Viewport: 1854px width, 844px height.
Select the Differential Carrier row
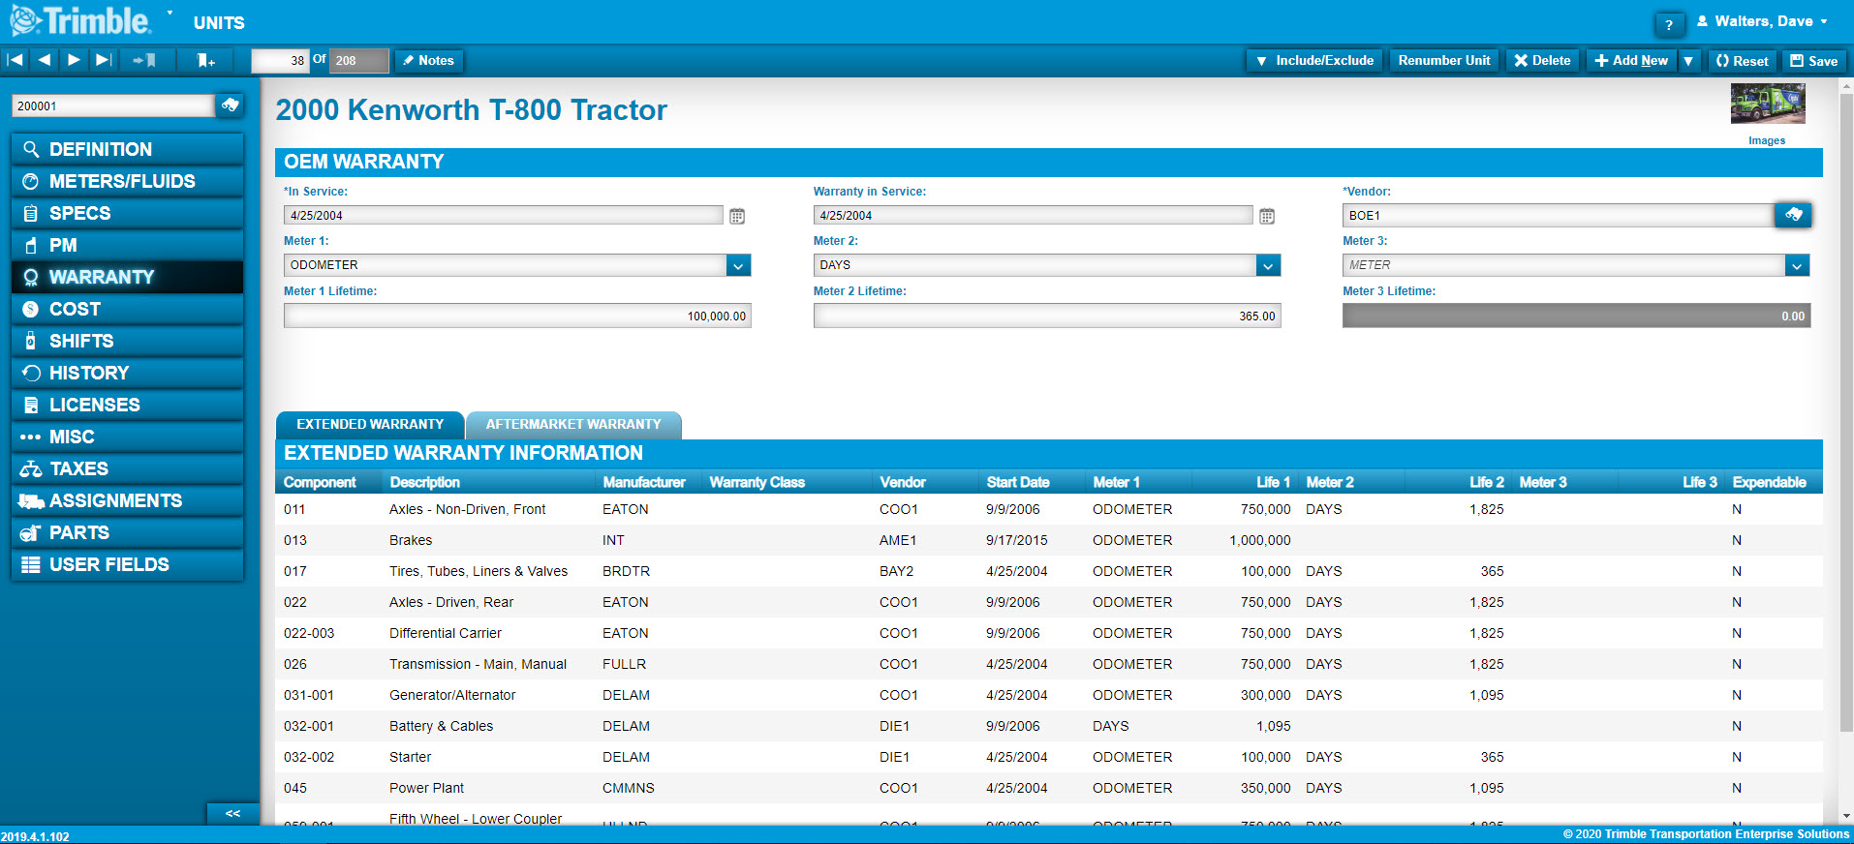(x=1049, y=633)
